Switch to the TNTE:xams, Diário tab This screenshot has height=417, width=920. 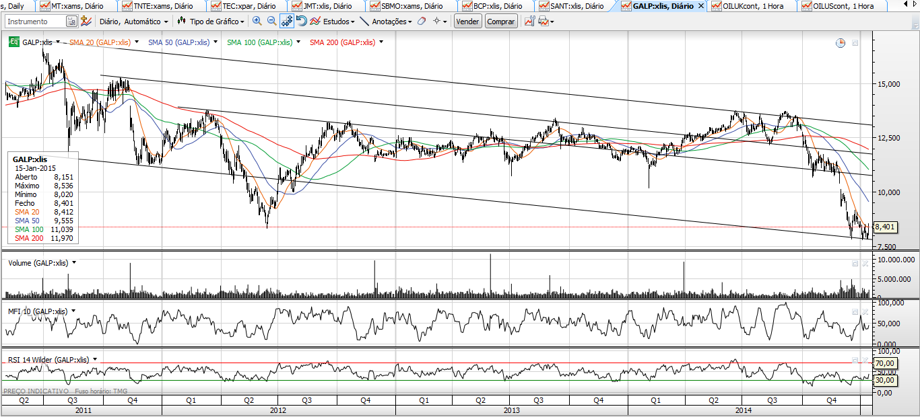[x=160, y=6]
